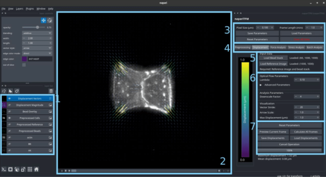This screenshot has height=177, width=326.
Task: Open the blending mode dropdown
Action: pos(37,32)
